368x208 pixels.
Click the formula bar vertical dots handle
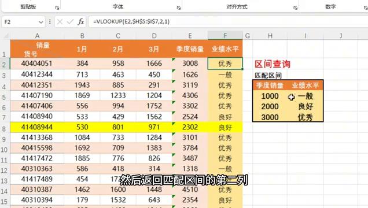[50, 22]
